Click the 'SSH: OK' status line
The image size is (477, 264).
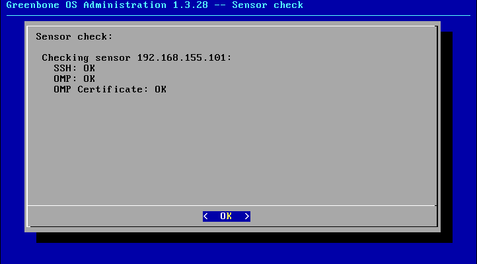tap(74, 68)
